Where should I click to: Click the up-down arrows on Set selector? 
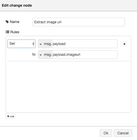[33, 44]
